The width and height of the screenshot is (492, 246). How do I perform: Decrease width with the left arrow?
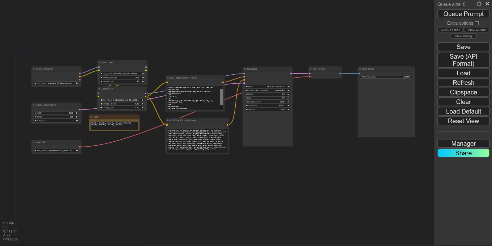(x=36, y=113)
